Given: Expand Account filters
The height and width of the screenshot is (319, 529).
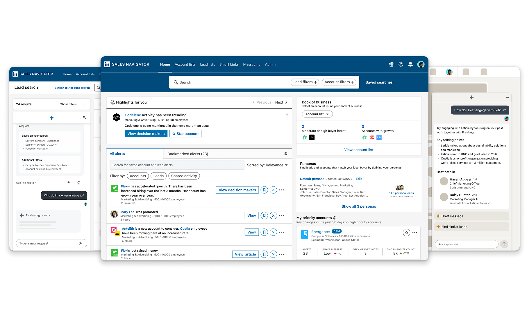Looking at the screenshot, I should [x=339, y=82].
